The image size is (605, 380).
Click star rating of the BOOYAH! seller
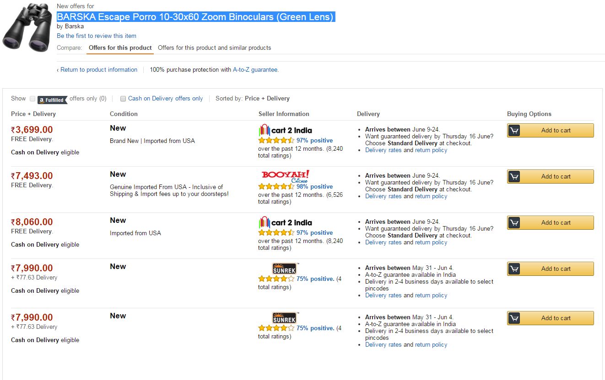click(x=276, y=187)
